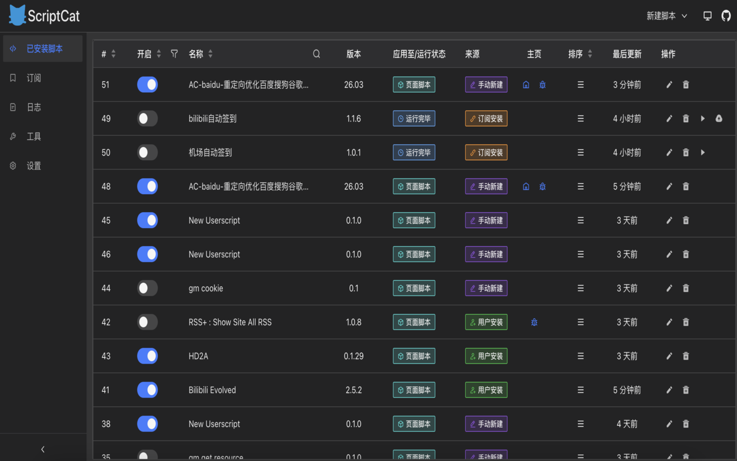This screenshot has width=737, height=461.
Task: Click the bug report icon on RSS+ row
Action: click(534, 322)
